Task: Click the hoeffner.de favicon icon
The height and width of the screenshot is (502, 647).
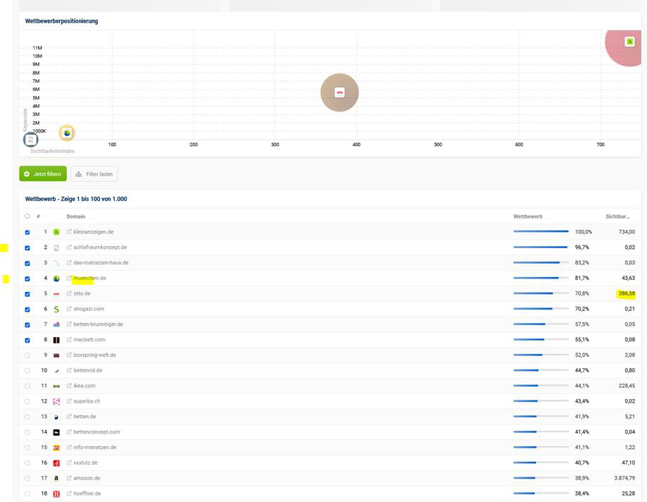Action: point(56,494)
